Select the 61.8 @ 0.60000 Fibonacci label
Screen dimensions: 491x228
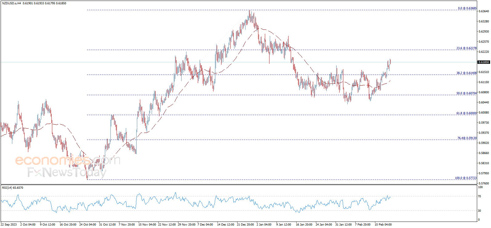[x=466, y=113]
